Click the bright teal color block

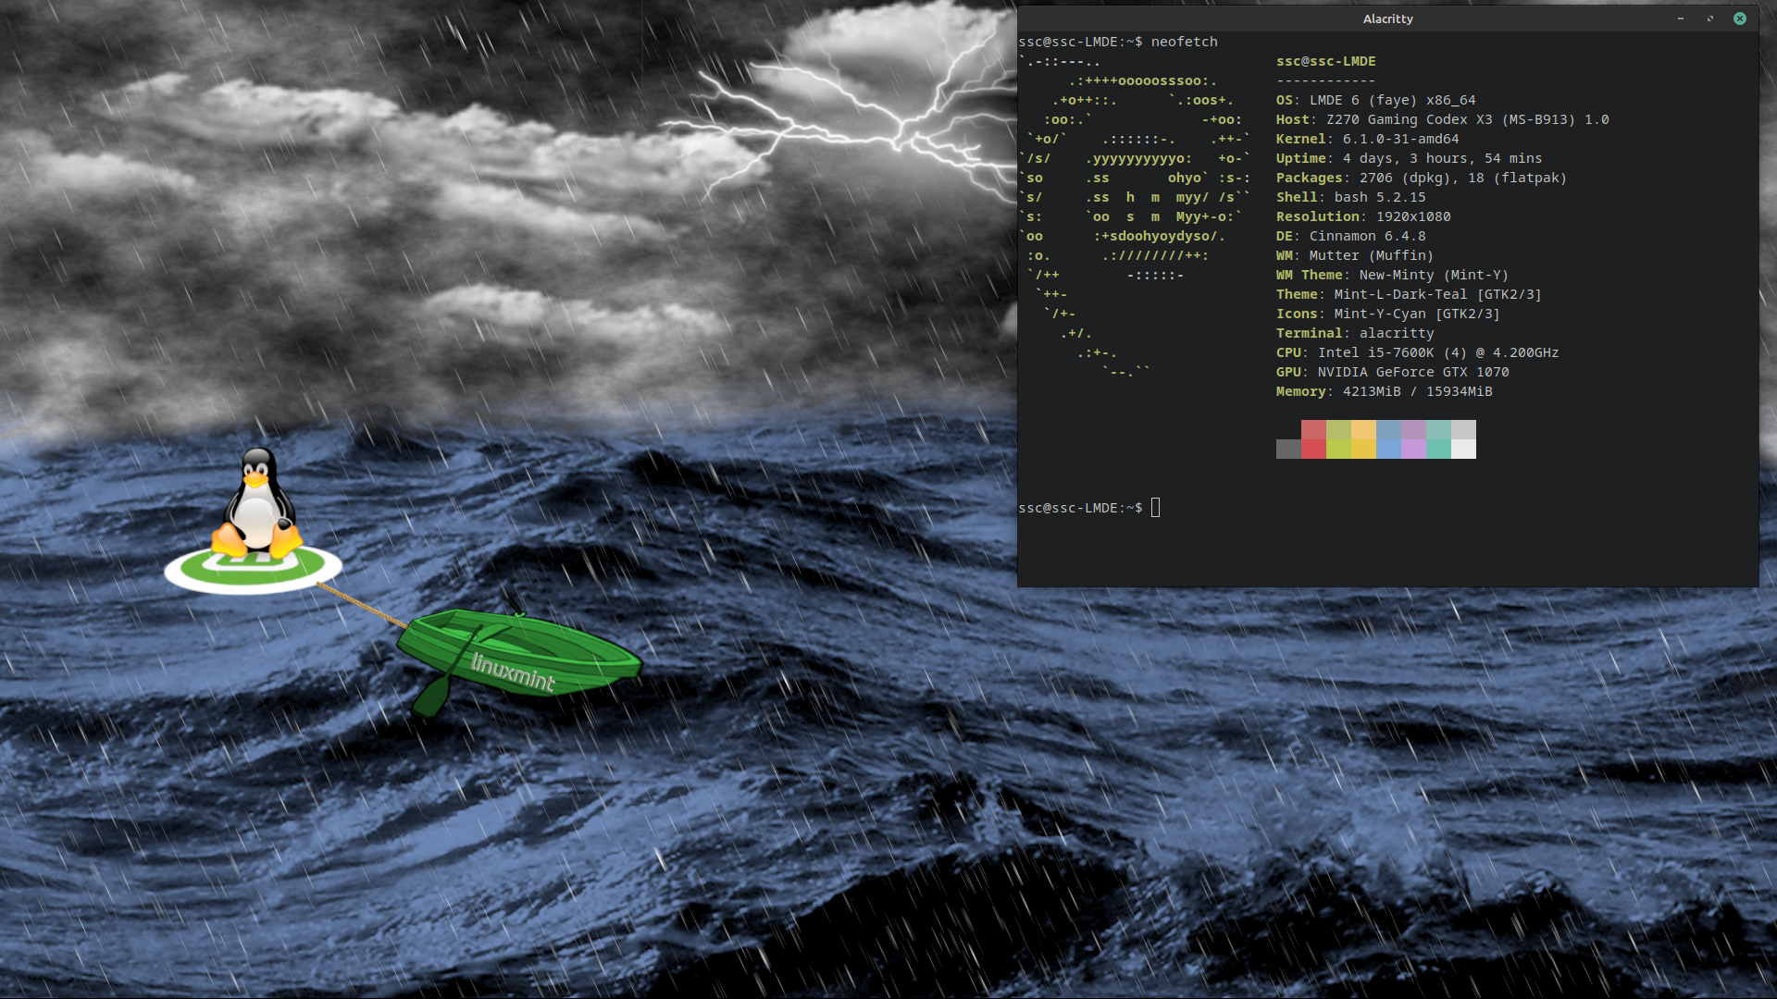click(x=1438, y=450)
